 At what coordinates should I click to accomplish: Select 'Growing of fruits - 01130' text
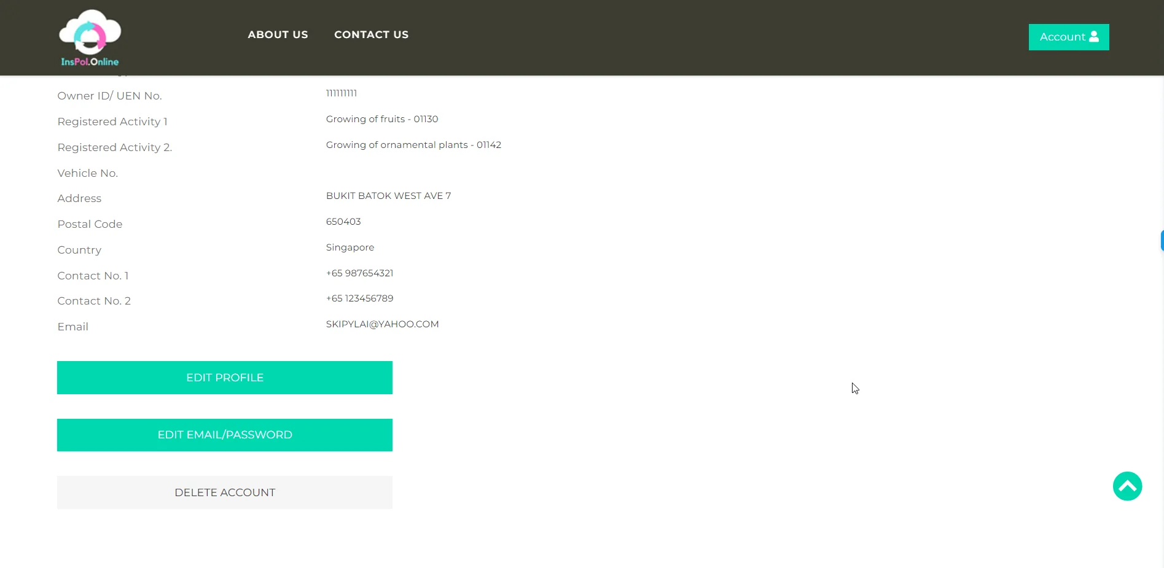(381, 119)
